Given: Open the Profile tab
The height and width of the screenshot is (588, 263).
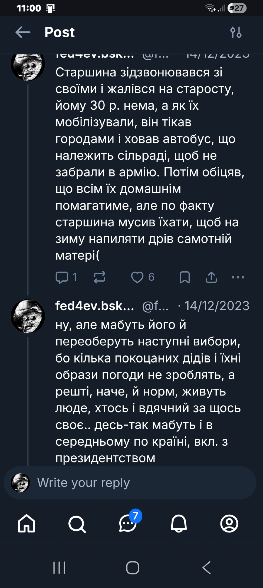Looking at the screenshot, I should (229, 524).
